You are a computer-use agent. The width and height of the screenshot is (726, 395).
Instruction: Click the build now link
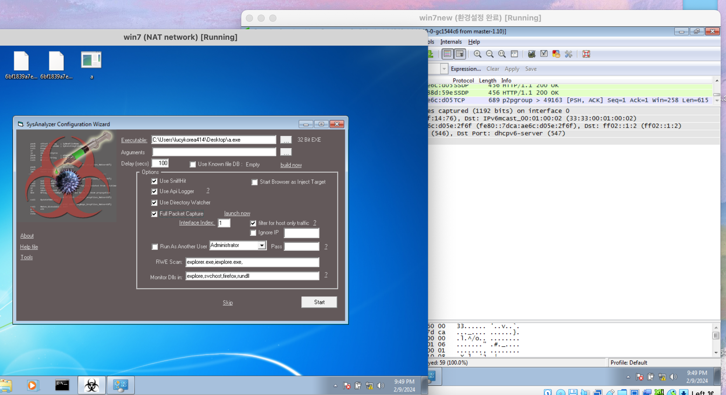291,165
